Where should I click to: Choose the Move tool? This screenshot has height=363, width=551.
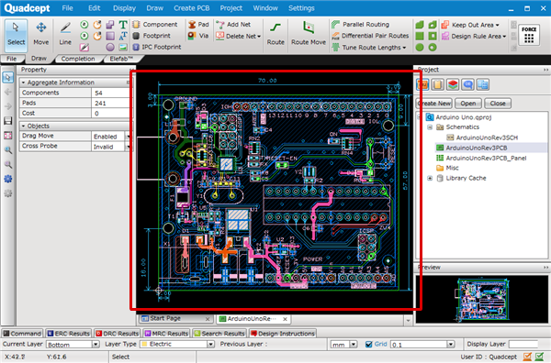coord(41,34)
